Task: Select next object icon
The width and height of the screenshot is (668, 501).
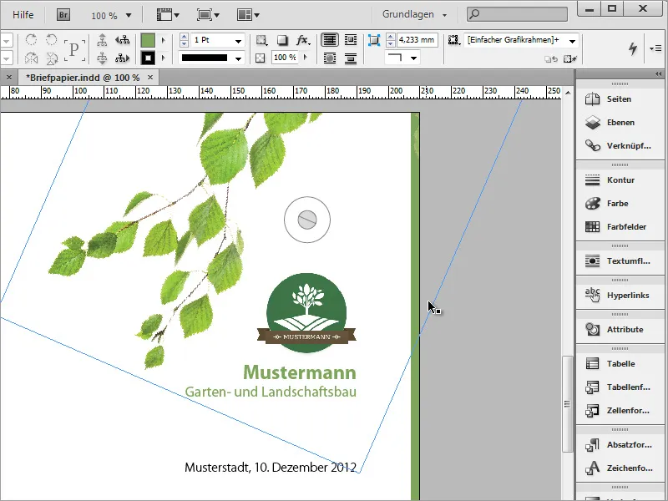Action: pos(123,58)
